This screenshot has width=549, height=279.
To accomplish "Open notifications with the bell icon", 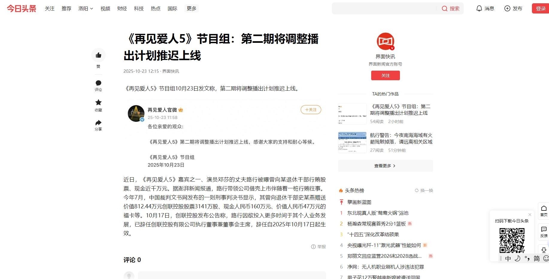I will point(479,8).
